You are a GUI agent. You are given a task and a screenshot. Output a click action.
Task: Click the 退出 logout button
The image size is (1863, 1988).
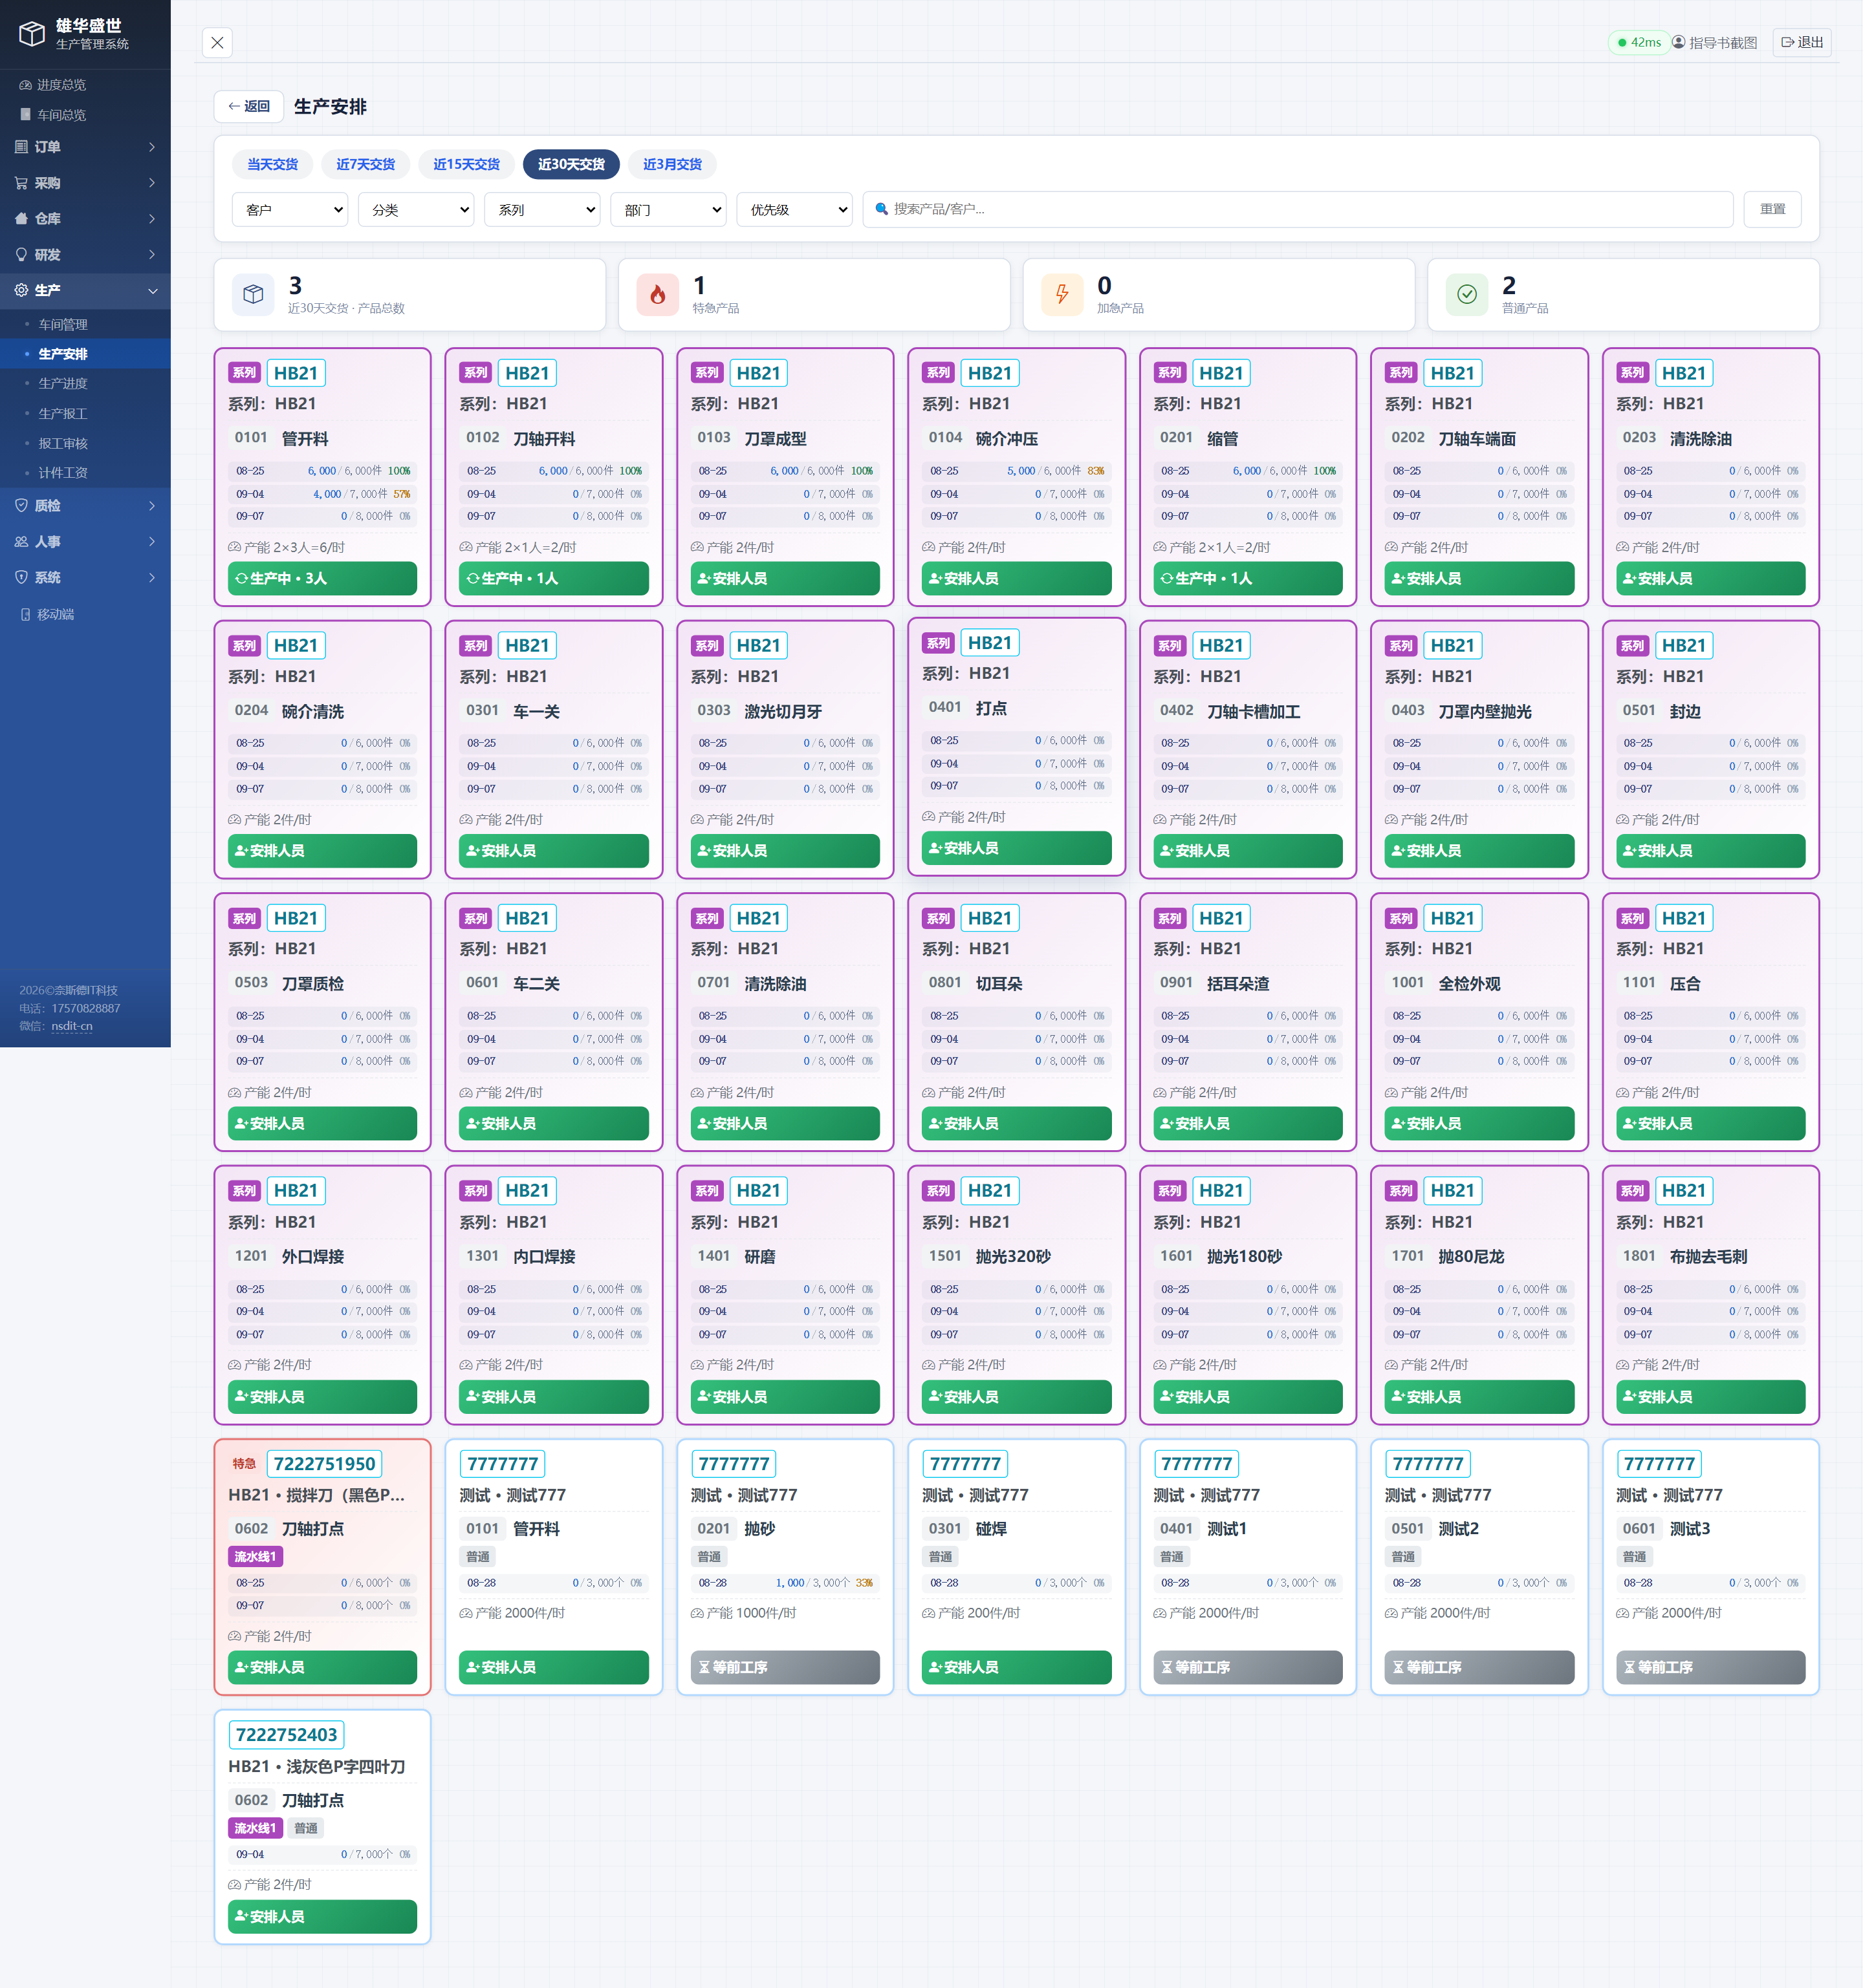click(1802, 42)
